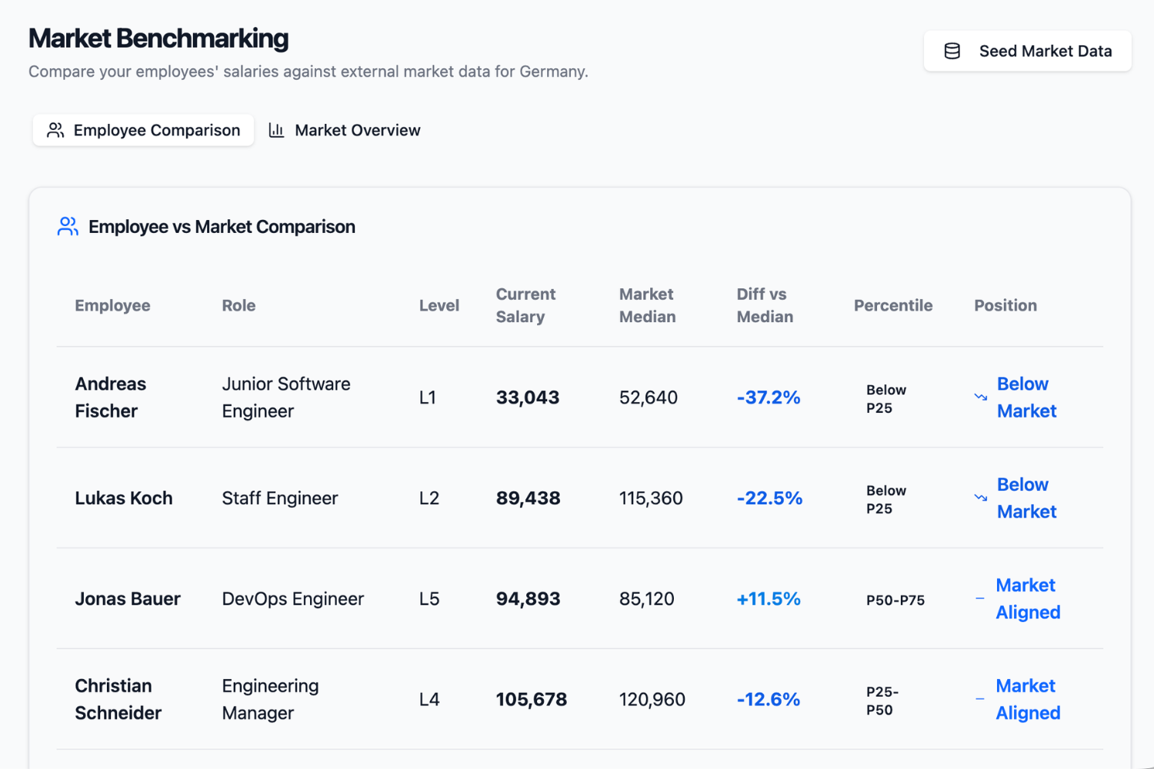Click the Position column header
The image size is (1154, 769).
point(1006,305)
